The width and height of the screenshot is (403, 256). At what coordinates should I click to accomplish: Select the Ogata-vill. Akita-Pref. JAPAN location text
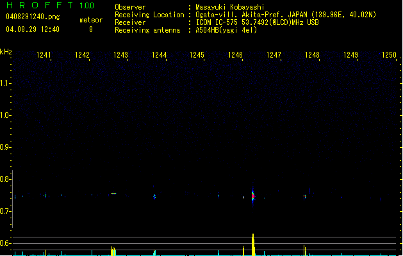(x=286, y=15)
